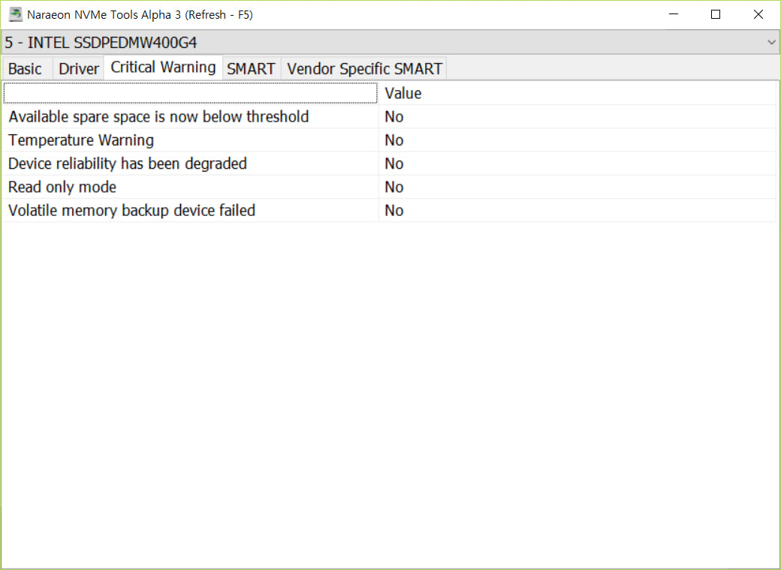Open the INTEL SSDPEDMW400G4 drive dropdown

tap(390, 42)
